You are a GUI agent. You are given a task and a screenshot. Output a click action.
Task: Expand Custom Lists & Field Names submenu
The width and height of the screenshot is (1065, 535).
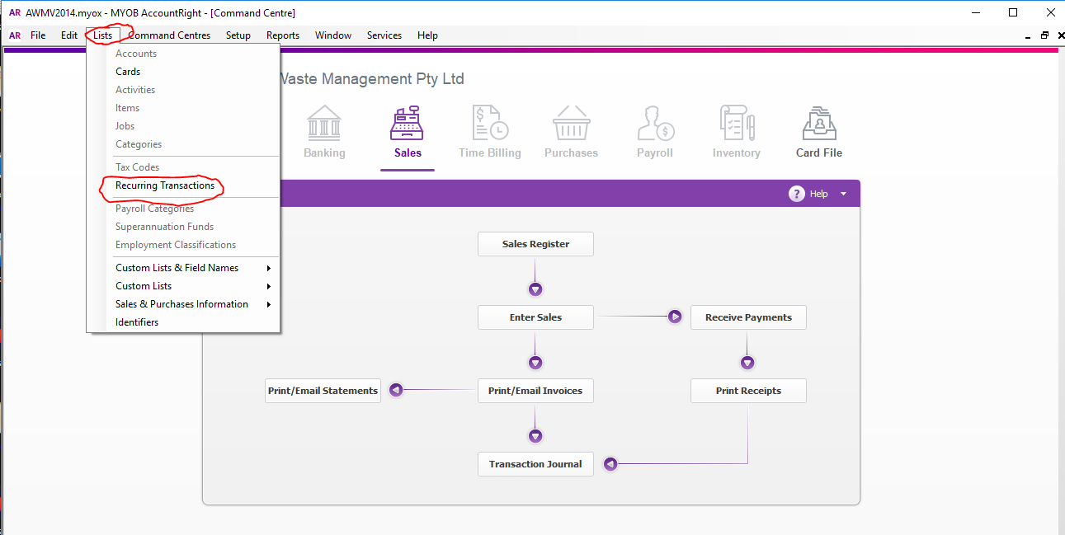[x=268, y=268]
